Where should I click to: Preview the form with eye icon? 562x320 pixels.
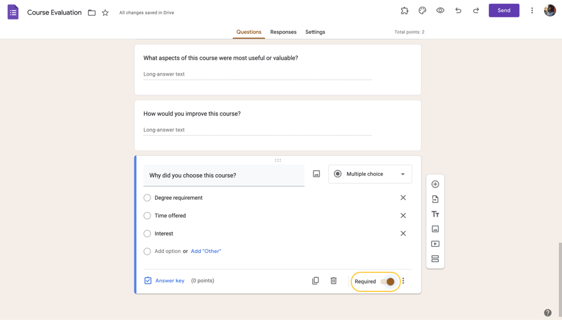(440, 11)
